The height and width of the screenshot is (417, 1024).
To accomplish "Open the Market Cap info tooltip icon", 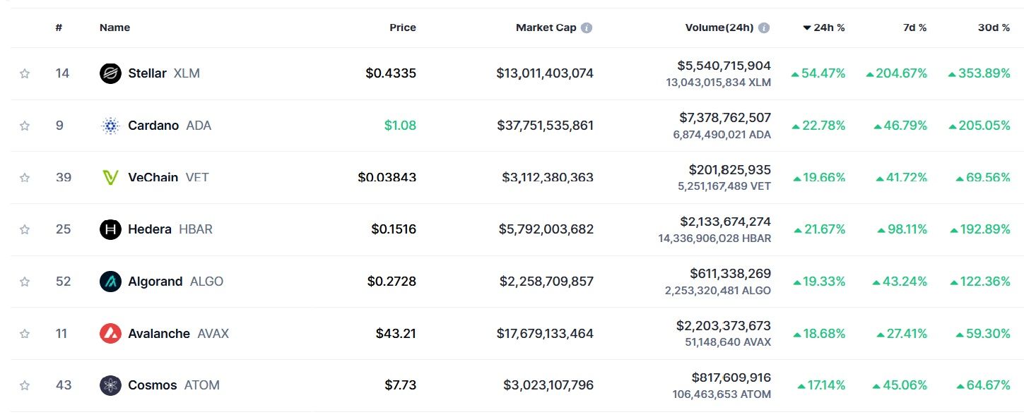I will pyautogui.click(x=587, y=28).
